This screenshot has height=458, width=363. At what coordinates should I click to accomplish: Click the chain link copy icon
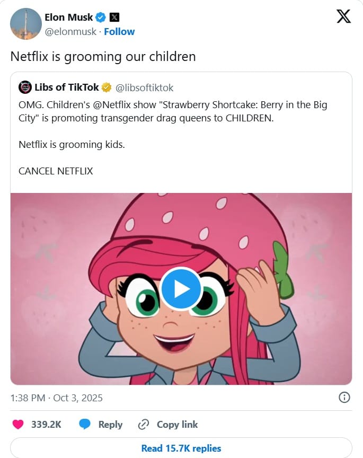click(143, 424)
